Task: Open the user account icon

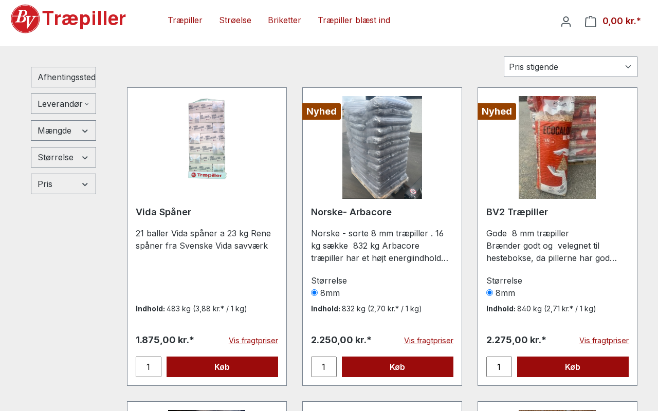Action: click(x=566, y=22)
